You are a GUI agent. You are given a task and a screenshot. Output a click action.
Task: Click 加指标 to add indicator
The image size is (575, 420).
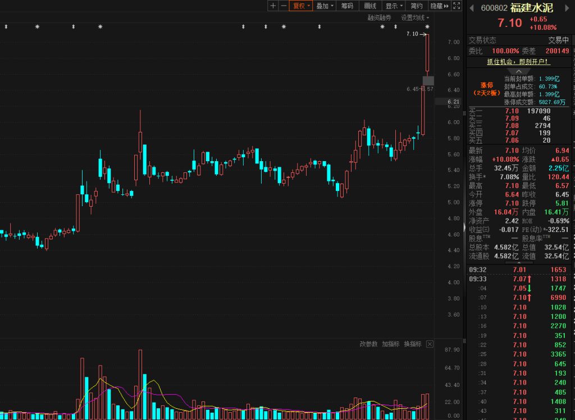390,344
